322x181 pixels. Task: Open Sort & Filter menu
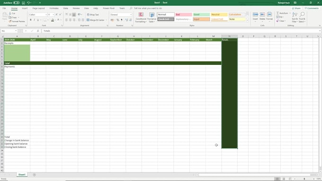(295, 17)
